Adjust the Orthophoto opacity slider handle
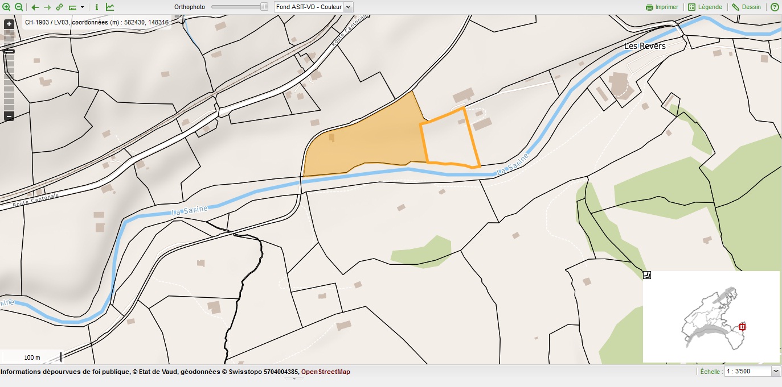 click(264, 7)
